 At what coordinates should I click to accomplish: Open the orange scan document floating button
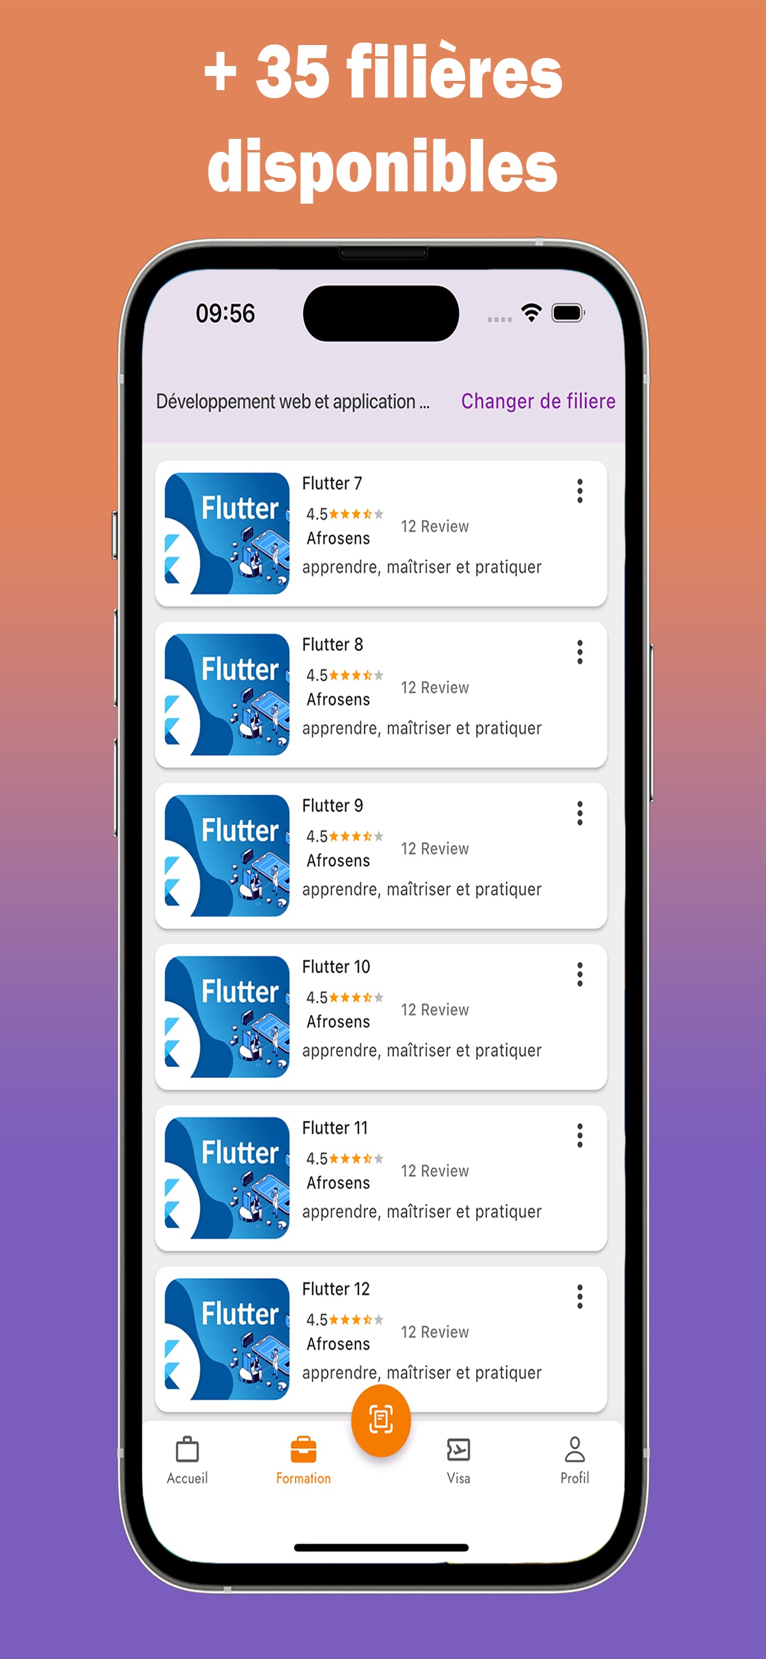pos(381,1420)
